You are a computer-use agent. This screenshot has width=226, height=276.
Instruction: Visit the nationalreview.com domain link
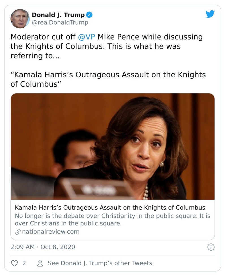click(x=51, y=232)
